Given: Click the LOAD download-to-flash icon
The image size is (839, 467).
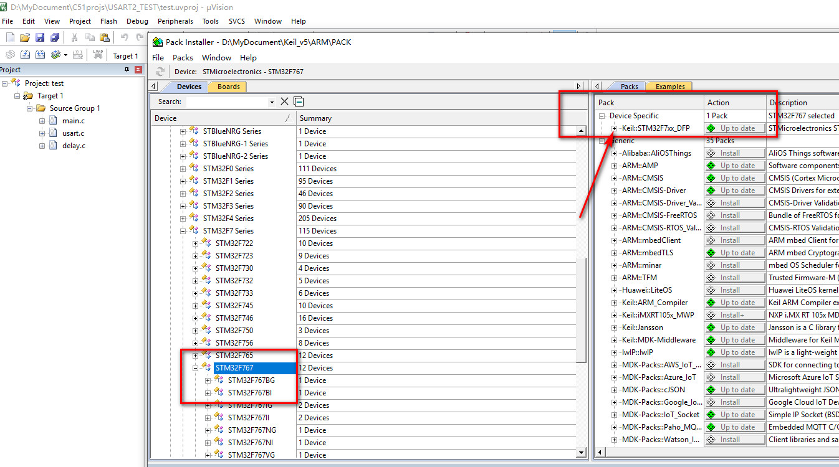Looking at the screenshot, I should coord(98,55).
